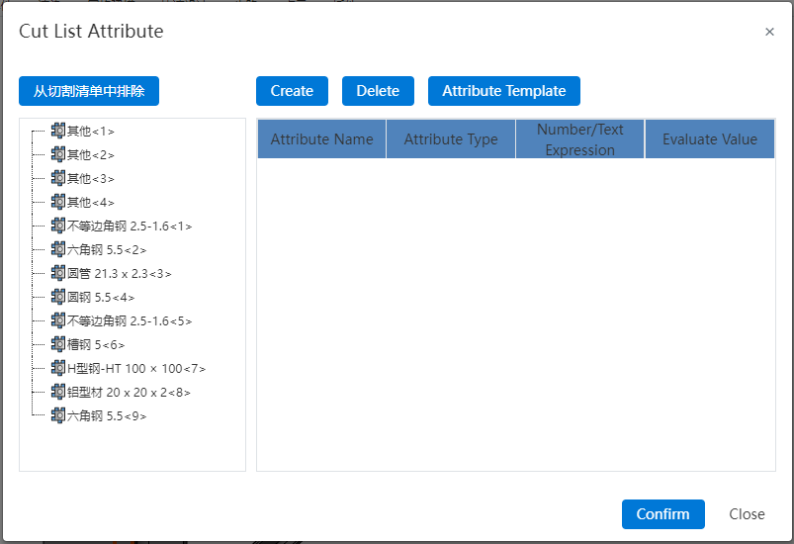
Task: Choose 圆钢 5.5<4> from the list
Action: point(101,298)
